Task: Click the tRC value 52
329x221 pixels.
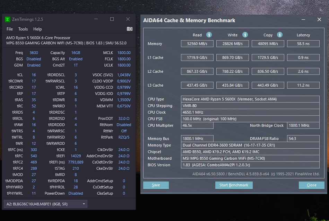Action: (x=34, y=106)
